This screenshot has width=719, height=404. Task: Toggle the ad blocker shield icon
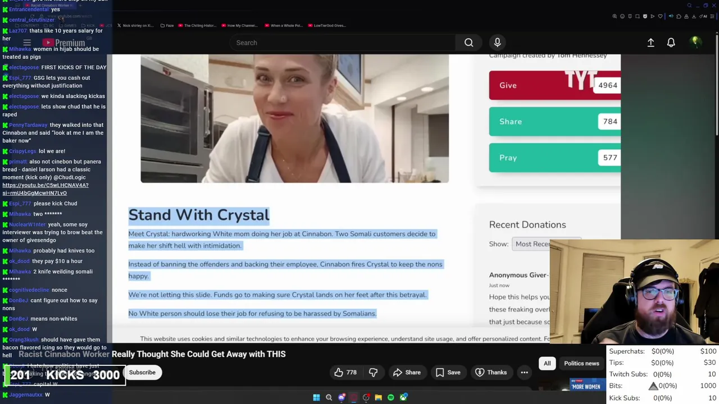click(x=645, y=16)
